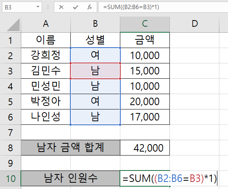Click the 여 cell in row 2

click(95, 56)
